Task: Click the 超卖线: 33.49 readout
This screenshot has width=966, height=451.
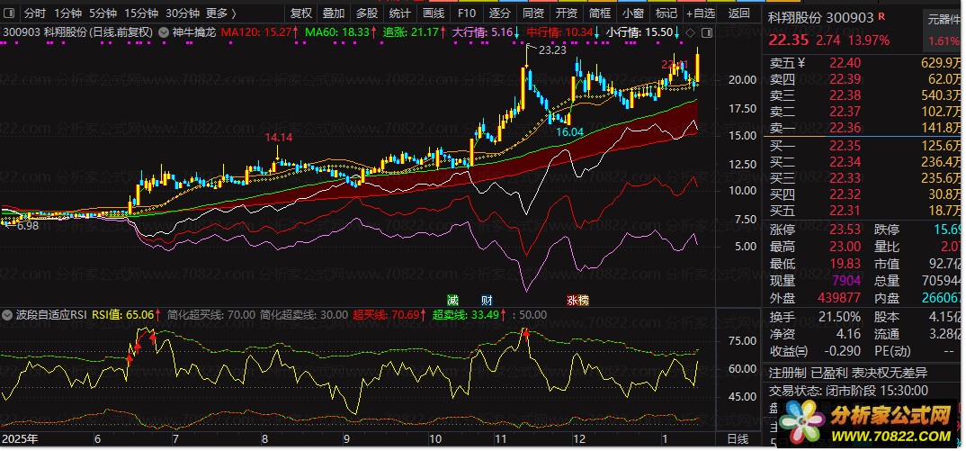Action: coord(469,315)
